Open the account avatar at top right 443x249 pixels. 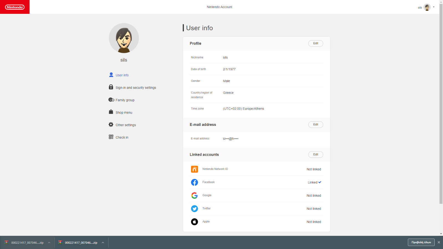click(427, 7)
